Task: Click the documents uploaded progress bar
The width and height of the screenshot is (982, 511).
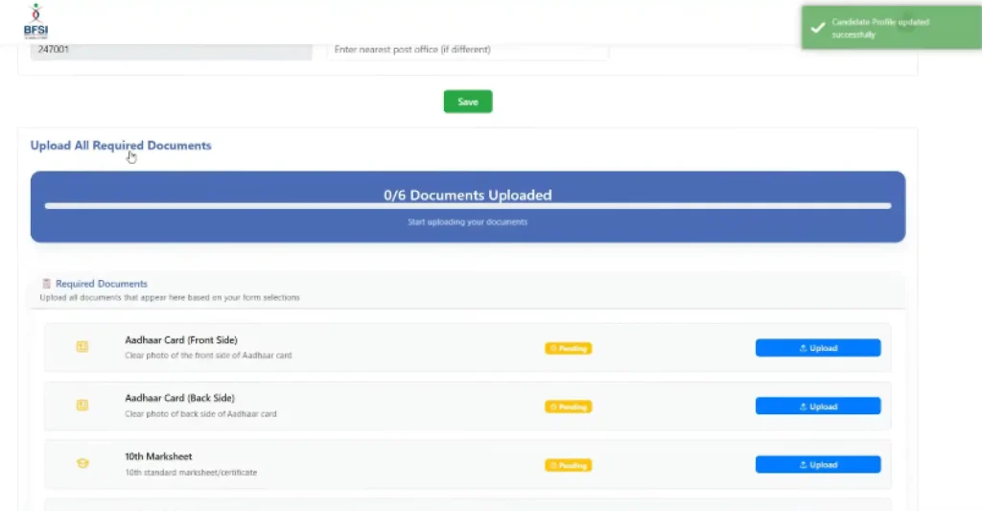Action: [467, 206]
